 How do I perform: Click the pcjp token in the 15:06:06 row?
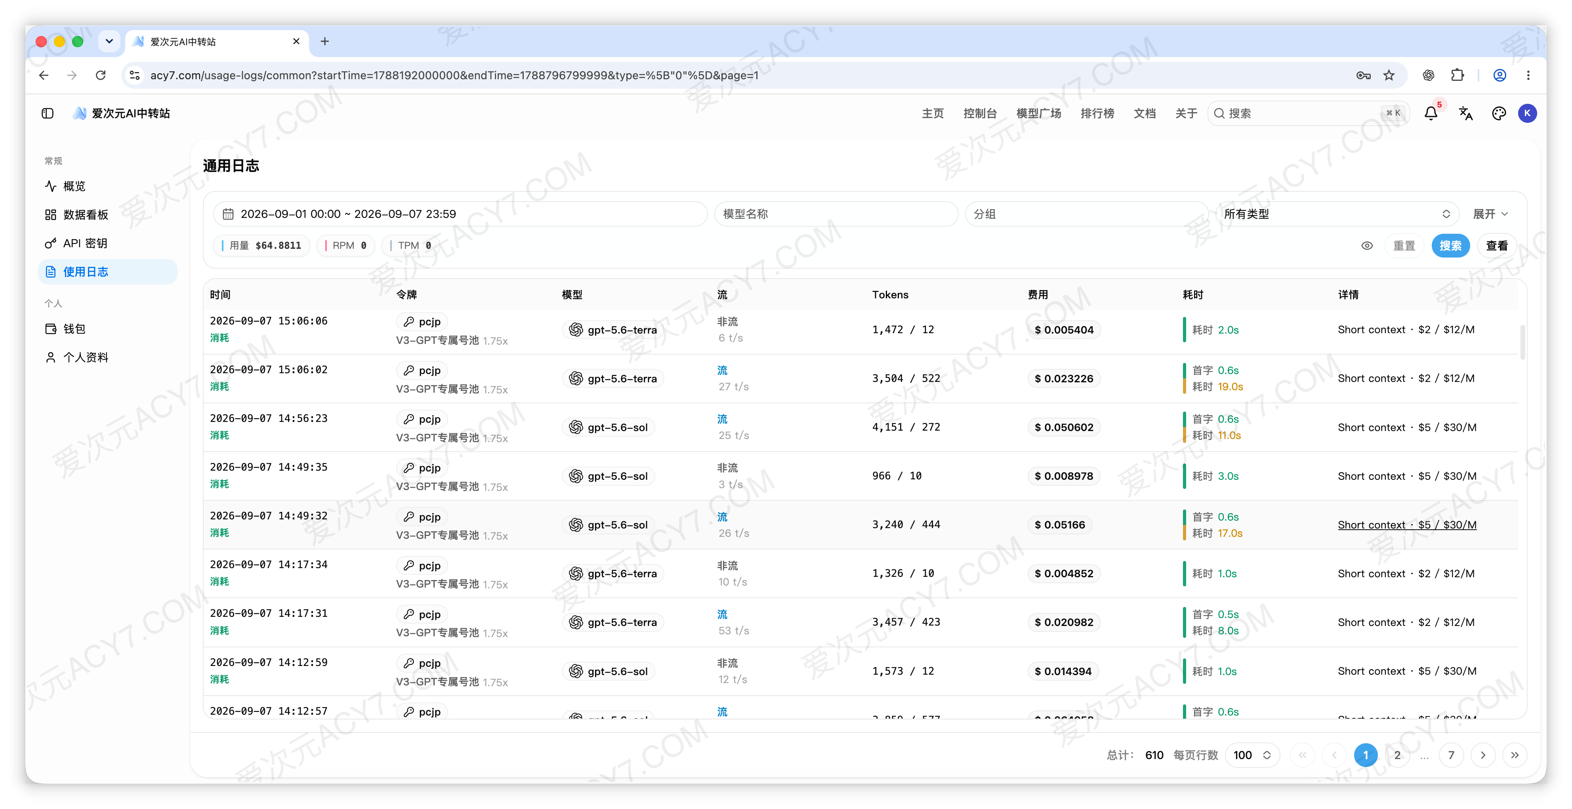[422, 322]
